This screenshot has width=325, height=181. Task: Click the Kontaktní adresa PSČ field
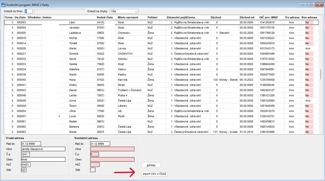[95, 165]
